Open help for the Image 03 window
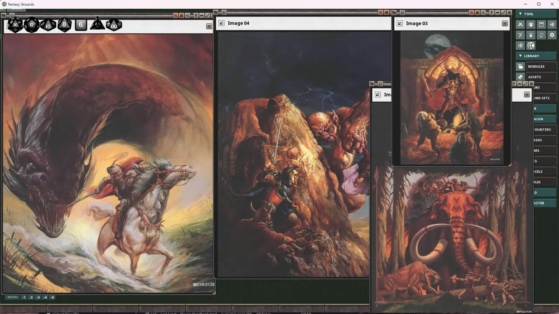 [x=491, y=13]
